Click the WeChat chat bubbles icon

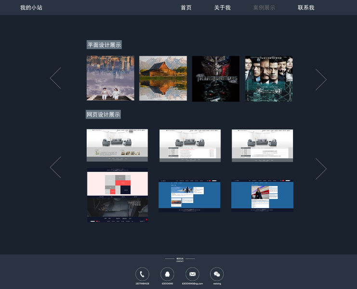[x=217, y=274]
